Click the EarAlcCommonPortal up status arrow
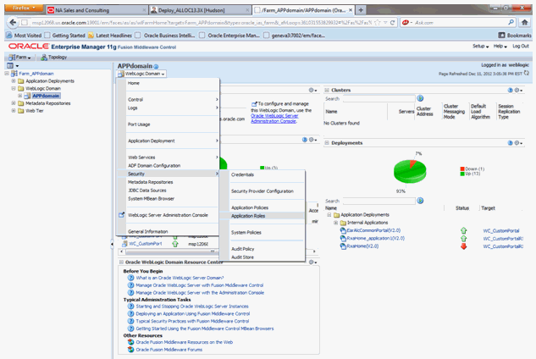 pyautogui.click(x=463, y=230)
